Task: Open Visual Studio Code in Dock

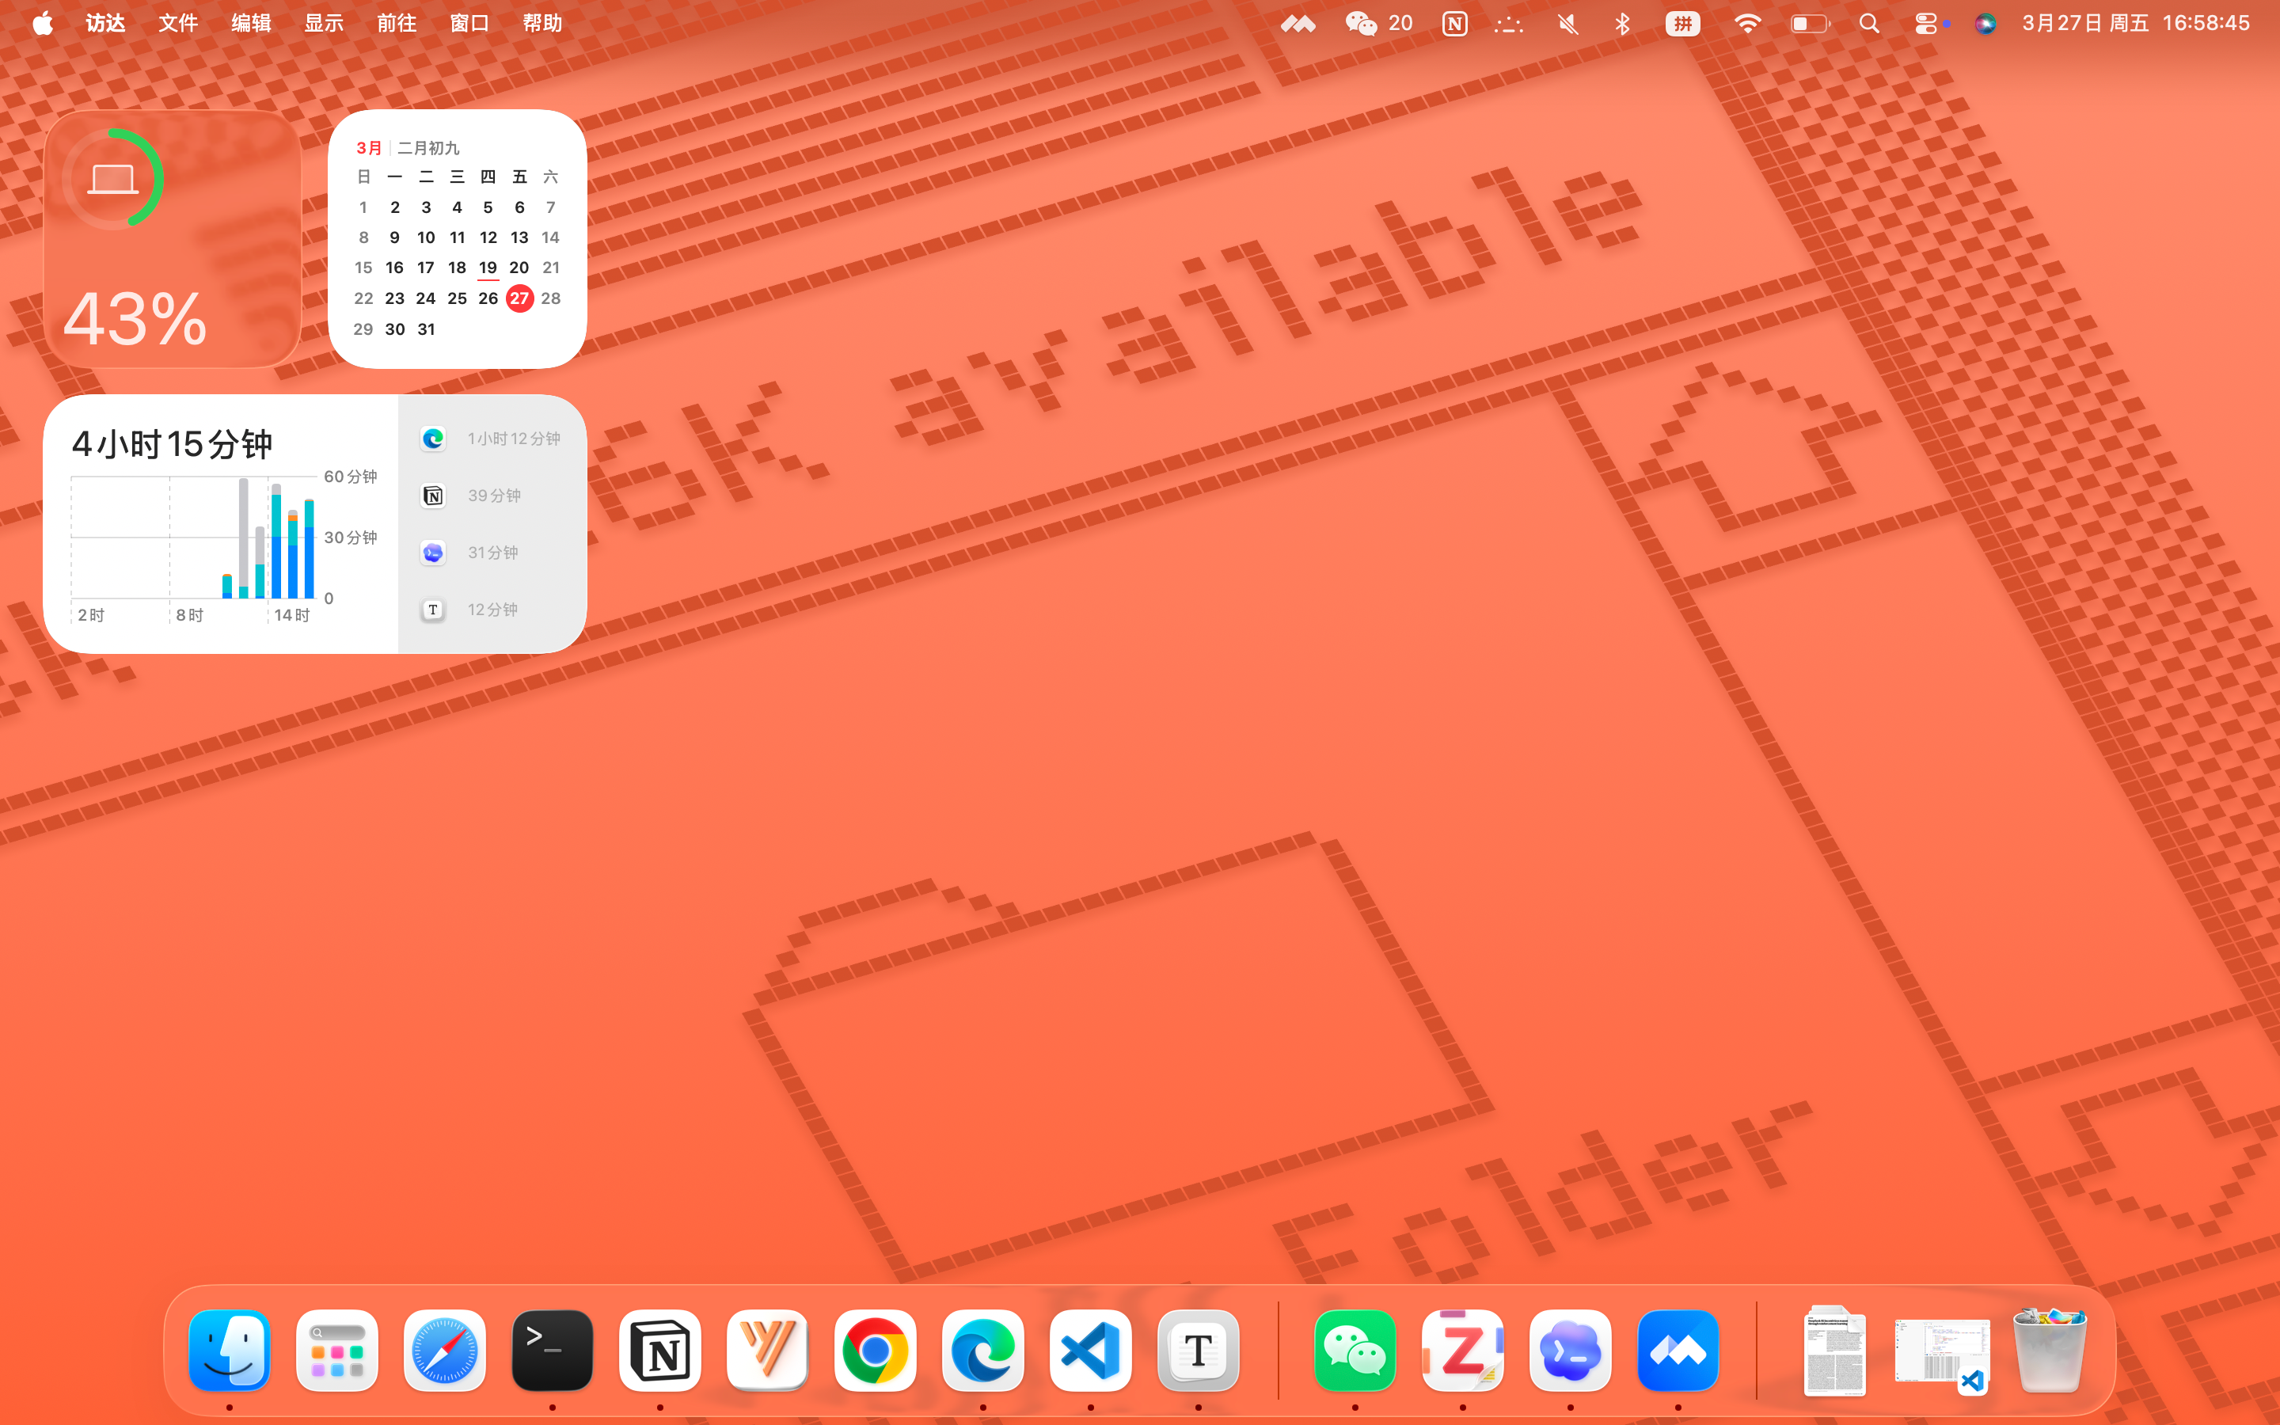Action: [1090, 1351]
